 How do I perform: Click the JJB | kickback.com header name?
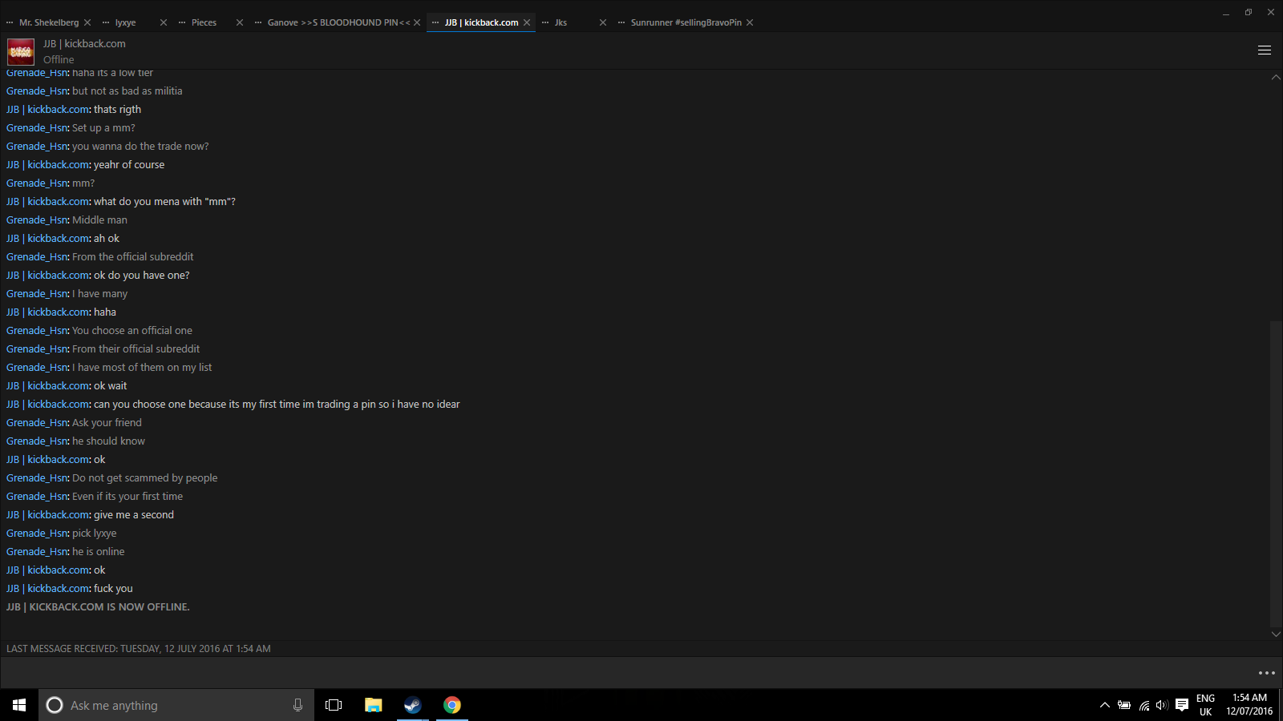[84, 43]
